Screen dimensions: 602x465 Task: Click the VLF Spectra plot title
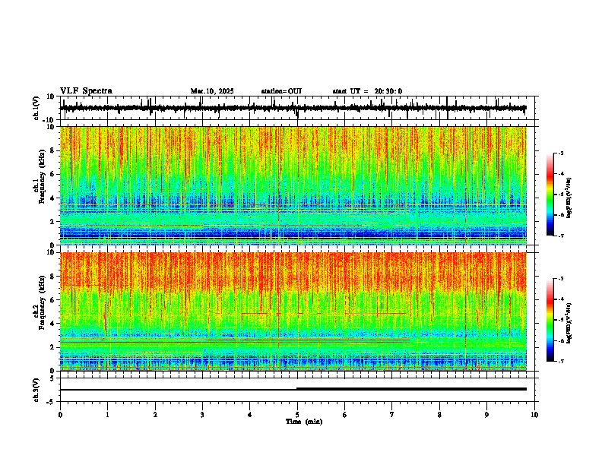(x=86, y=91)
